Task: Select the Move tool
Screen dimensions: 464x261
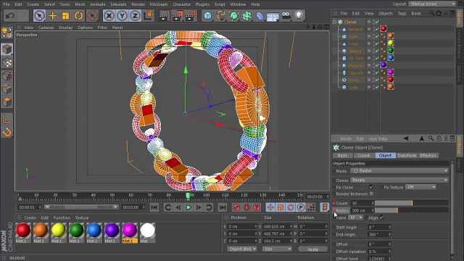Action: pyautogui.click(x=52, y=15)
